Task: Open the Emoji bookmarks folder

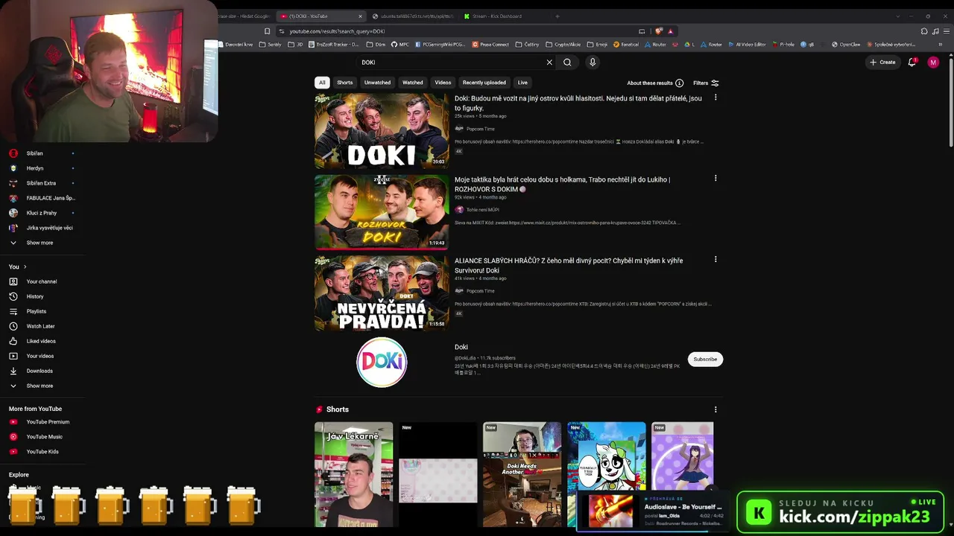Action: click(x=597, y=45)
